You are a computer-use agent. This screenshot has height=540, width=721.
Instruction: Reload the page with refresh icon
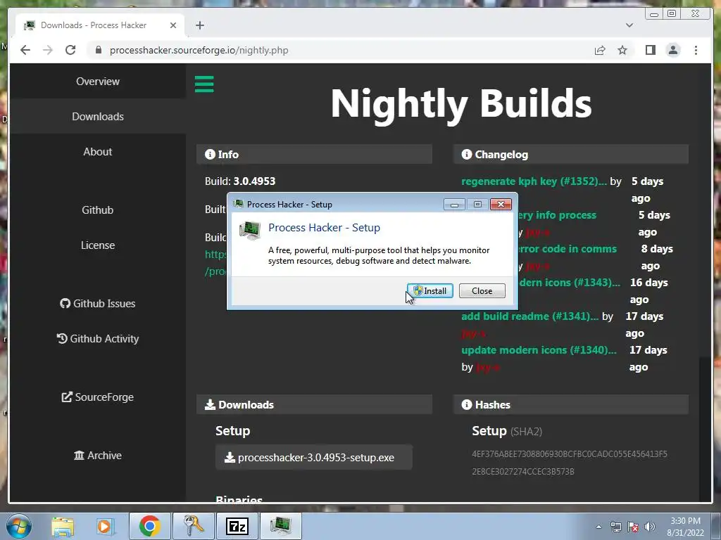(70, 50)
